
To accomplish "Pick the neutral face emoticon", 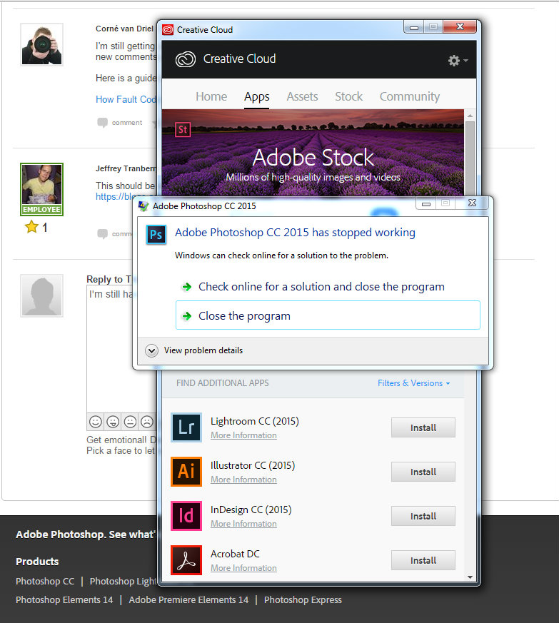I will [130, 422].
